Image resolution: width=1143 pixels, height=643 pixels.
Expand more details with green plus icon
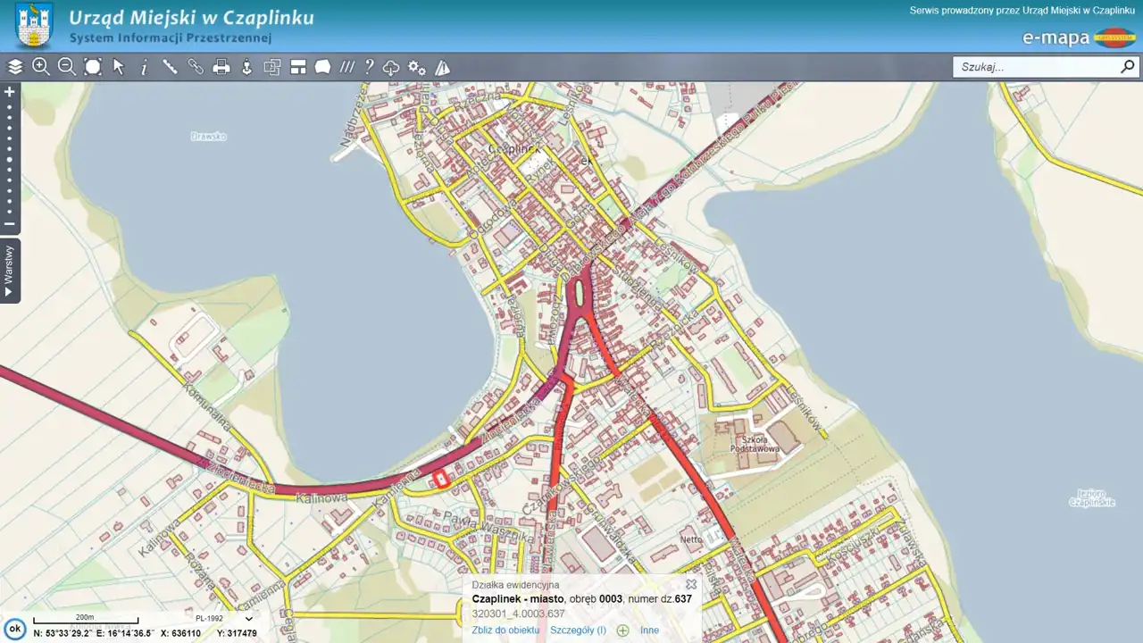click(x=623, y=630)
